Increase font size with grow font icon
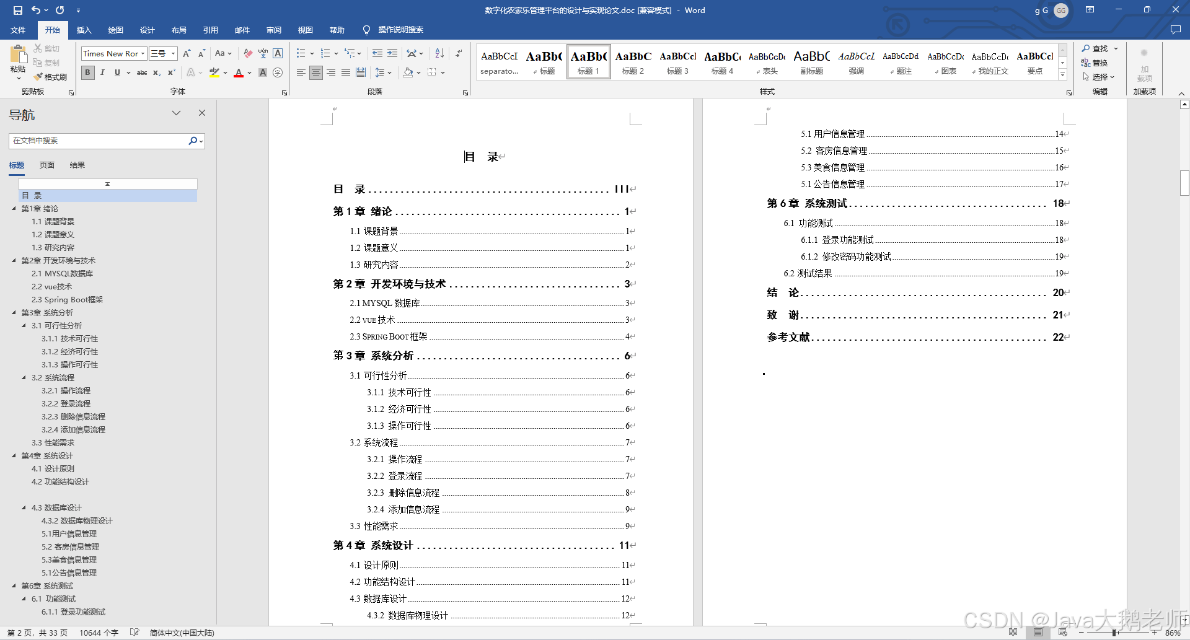The height and width of the screenshot is (640, 1190). [187, 53]
